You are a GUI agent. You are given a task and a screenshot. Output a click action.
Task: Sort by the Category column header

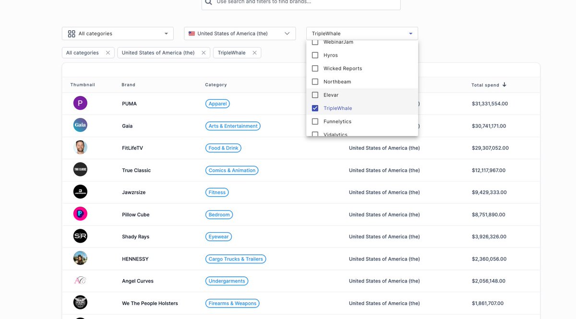(216, 85)
